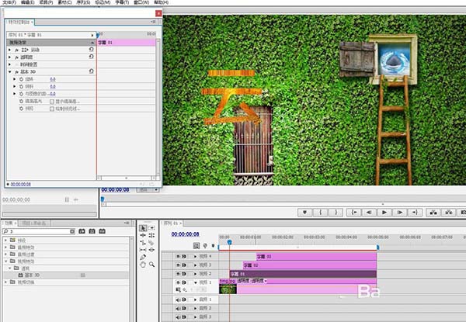The width and height of the screenshot is (466, 322).
Task: Select 基本 3D effect in effects list
Action: click(31, 275)
